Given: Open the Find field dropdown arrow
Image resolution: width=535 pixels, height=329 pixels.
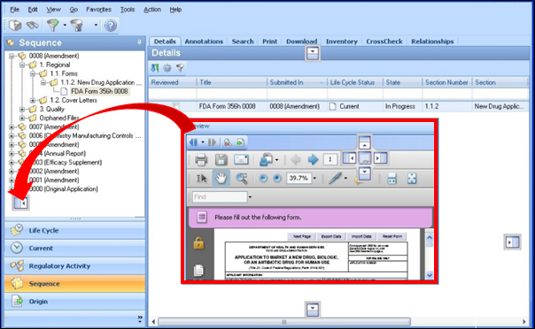Looking at the screenshot, I should tap(250, 197).
